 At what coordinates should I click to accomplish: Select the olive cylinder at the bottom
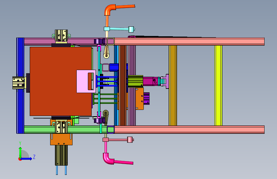tap(61, 155)
